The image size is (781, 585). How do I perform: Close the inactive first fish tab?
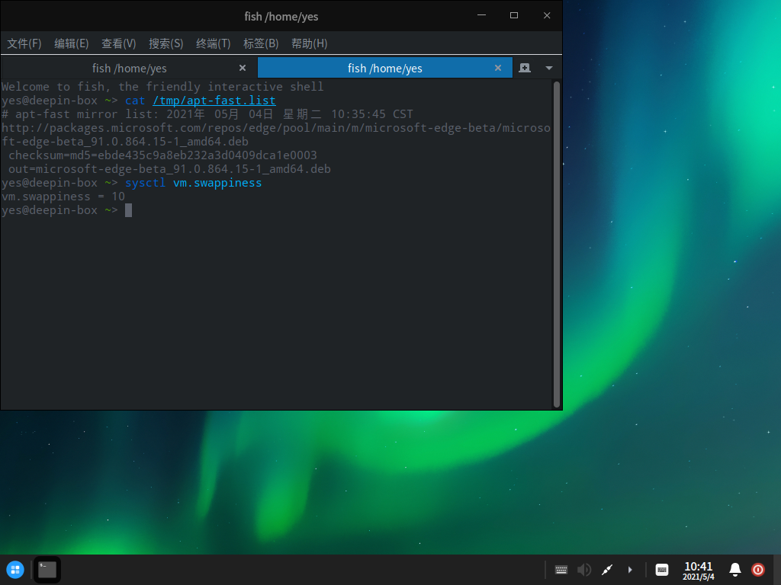pos(243,68)
